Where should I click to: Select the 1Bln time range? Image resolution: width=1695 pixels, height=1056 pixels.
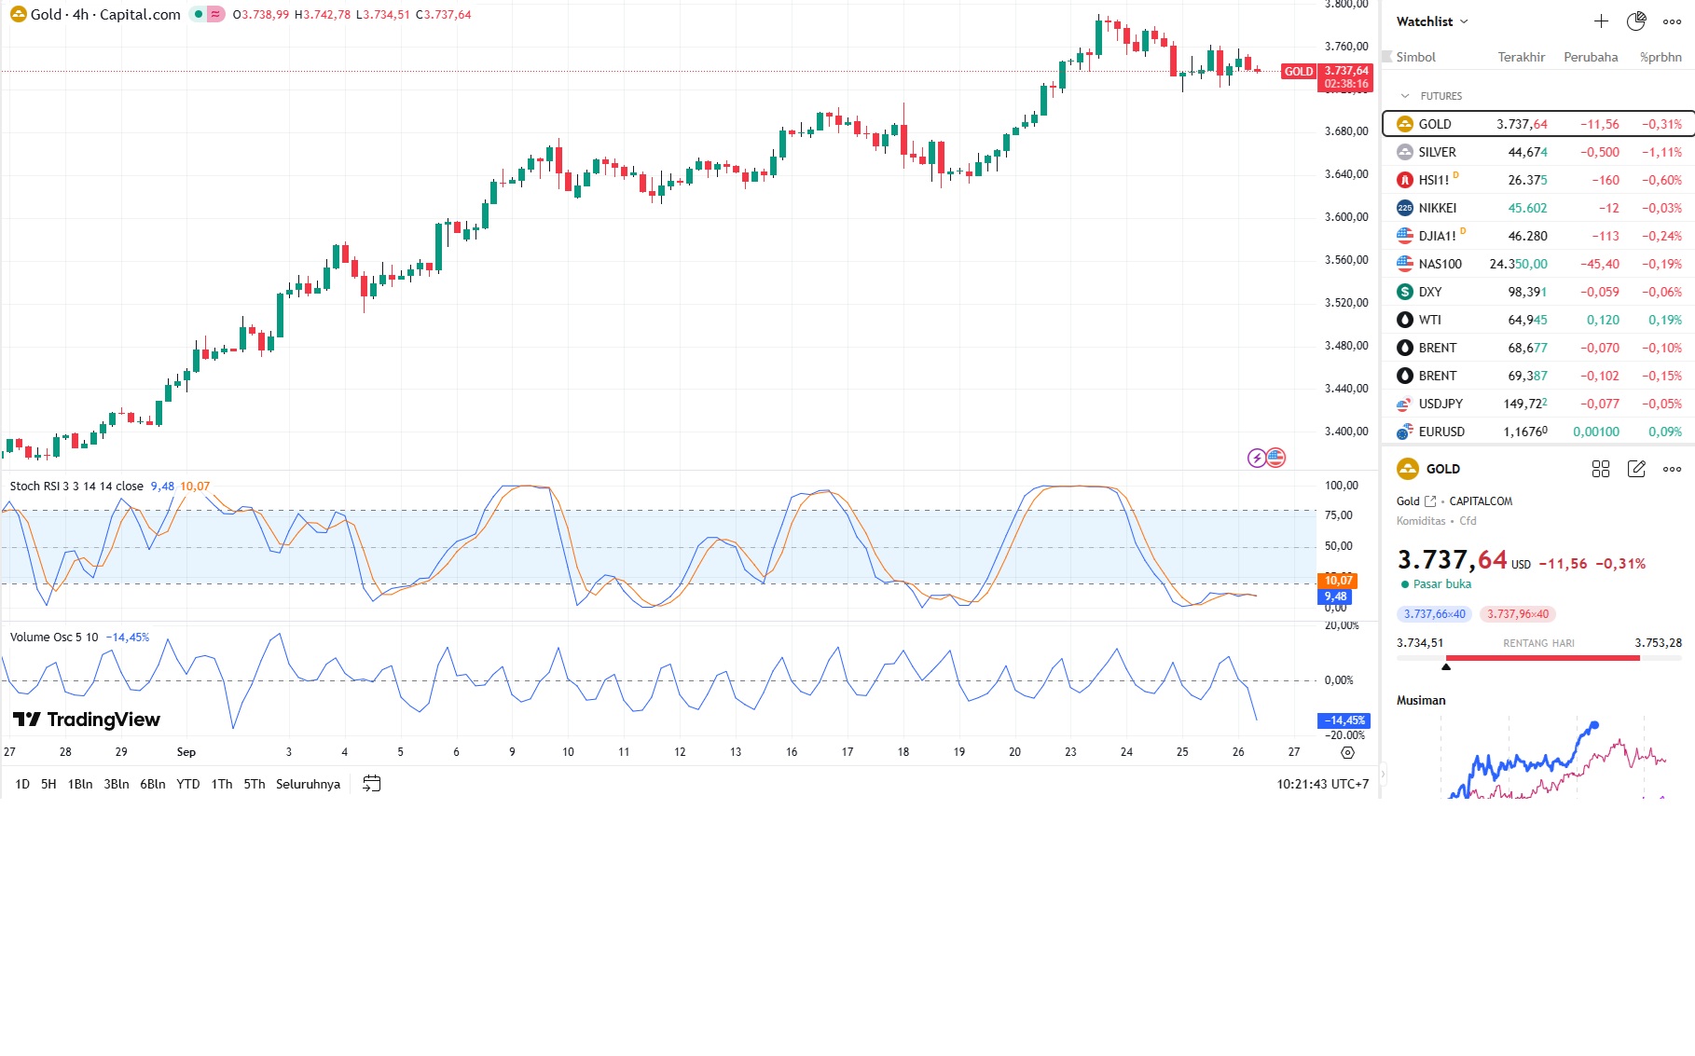coord(80,784)
